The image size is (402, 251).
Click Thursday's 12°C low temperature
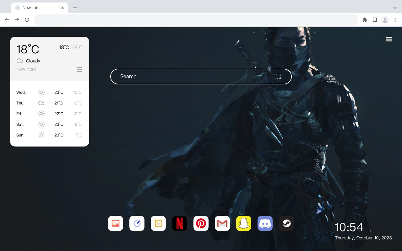(77, 103)
